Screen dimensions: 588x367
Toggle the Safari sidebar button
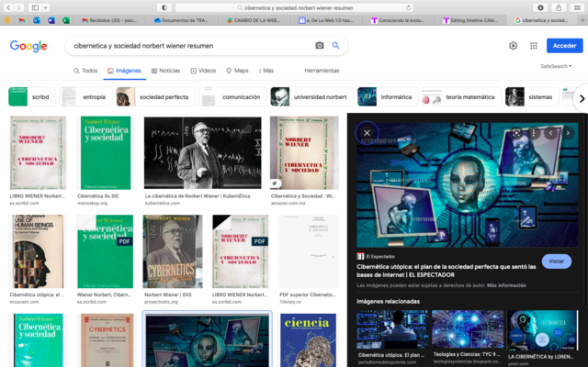coord(35,7)
